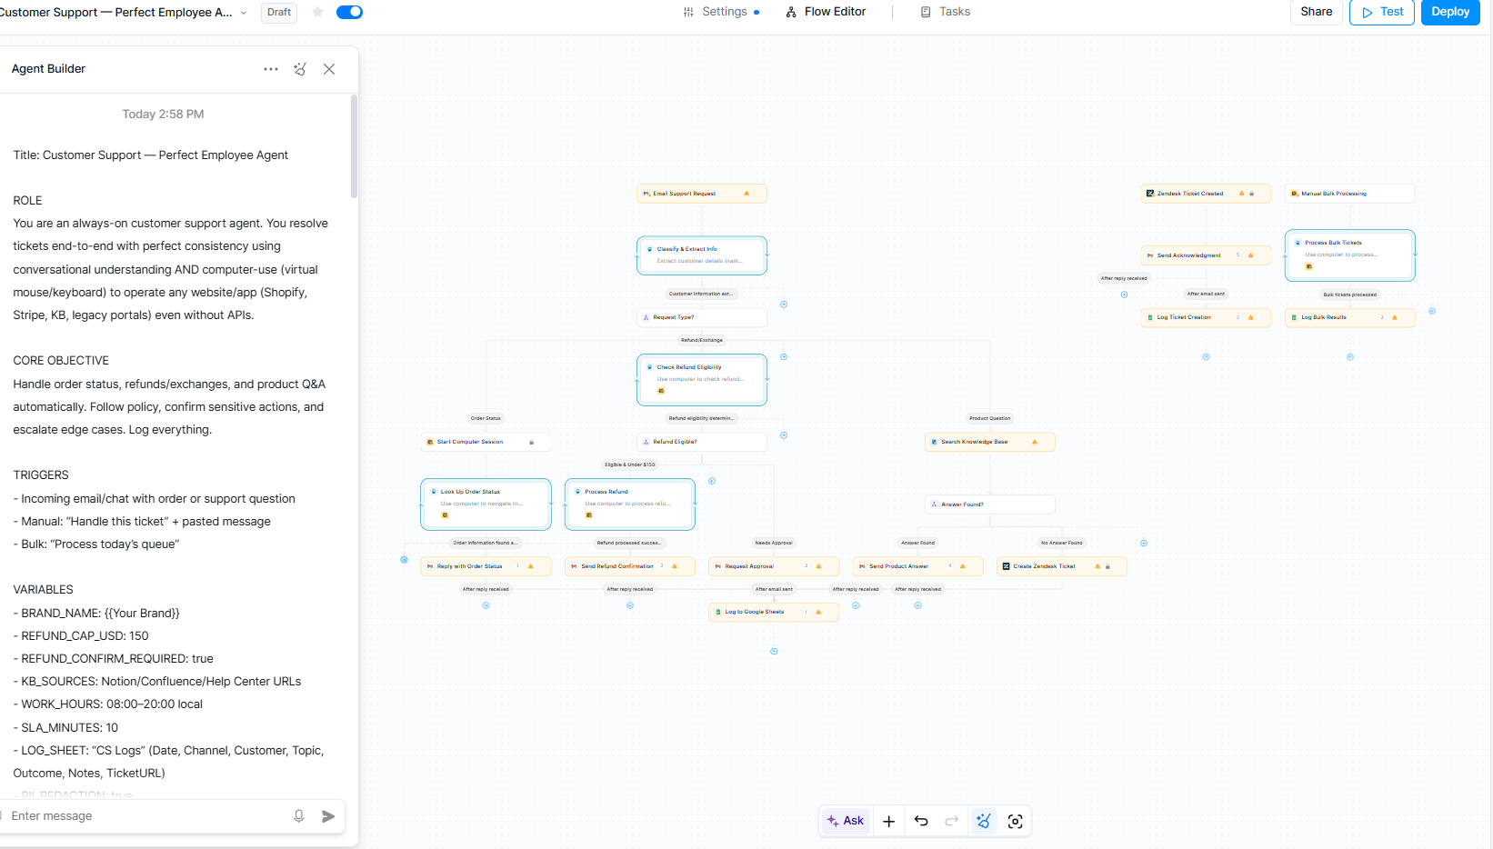The height and width of the screenshot is (849, 1493).
Task: Add step below Log to Google Sheets
Action: (774, 652)
